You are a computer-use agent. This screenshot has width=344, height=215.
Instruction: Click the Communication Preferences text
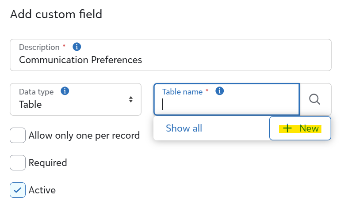[x=80, y=60]
